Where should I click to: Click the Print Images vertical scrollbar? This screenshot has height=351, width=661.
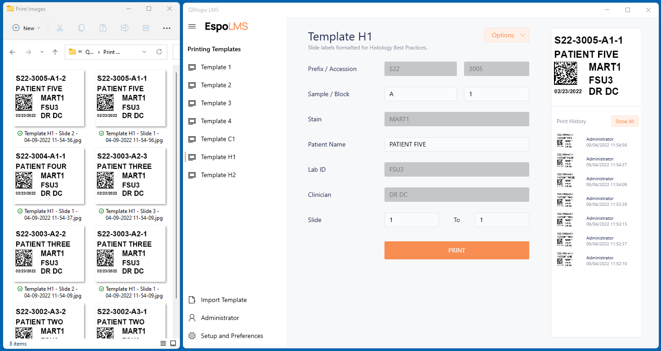coord(176,184)
